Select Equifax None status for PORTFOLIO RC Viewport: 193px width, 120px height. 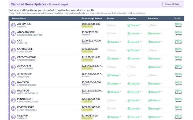[112, 108]
